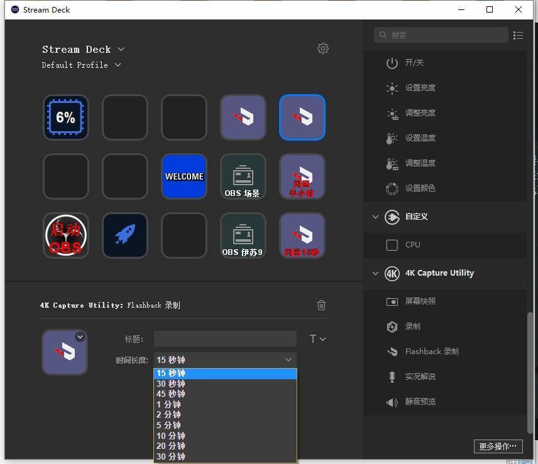The width and height of the screenshot is (538, 464).
Task: Collapse the 自定义 category
Action: click(375, 217)
